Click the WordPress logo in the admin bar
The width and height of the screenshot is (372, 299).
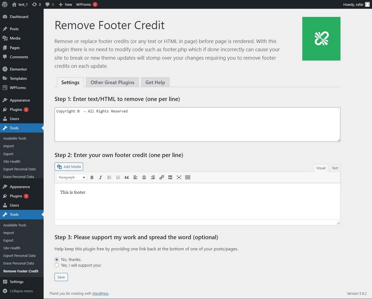click(5, 4)
